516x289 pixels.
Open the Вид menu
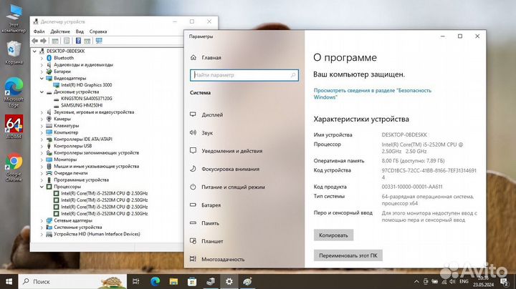click(x=80, y=31)
